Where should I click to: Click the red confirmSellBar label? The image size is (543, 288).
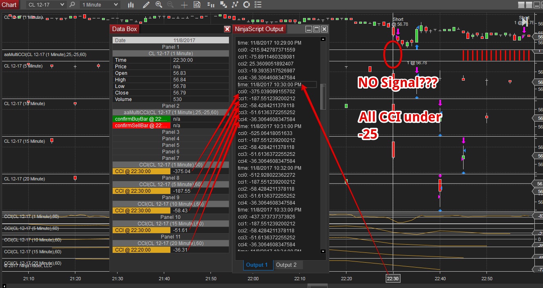(142, 125)
